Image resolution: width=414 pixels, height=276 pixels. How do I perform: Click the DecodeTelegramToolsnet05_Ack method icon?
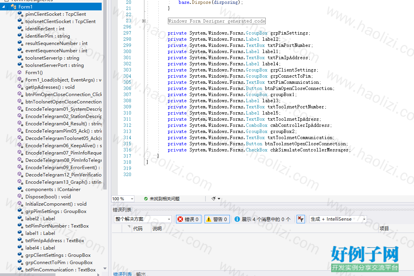[20, 138]
